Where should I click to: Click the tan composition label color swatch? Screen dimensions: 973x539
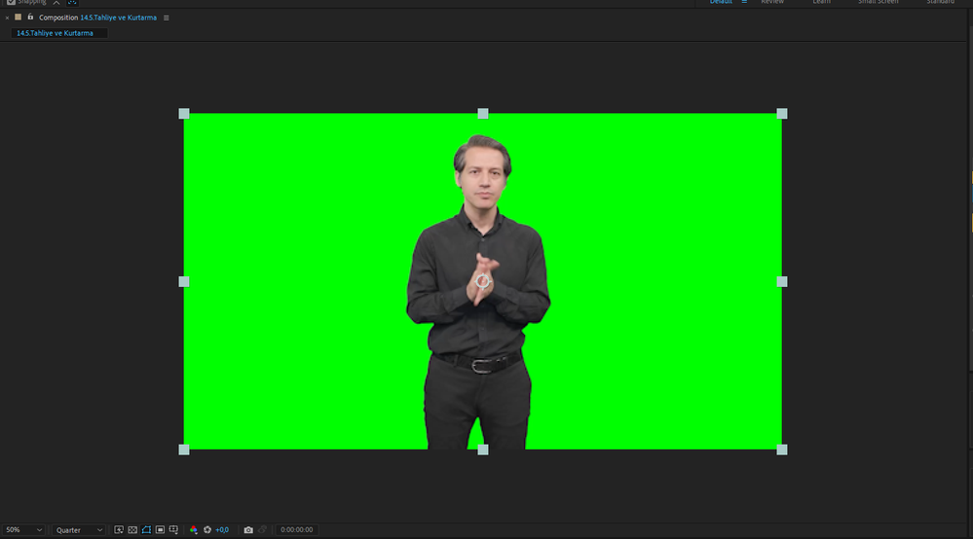point(18,18)
